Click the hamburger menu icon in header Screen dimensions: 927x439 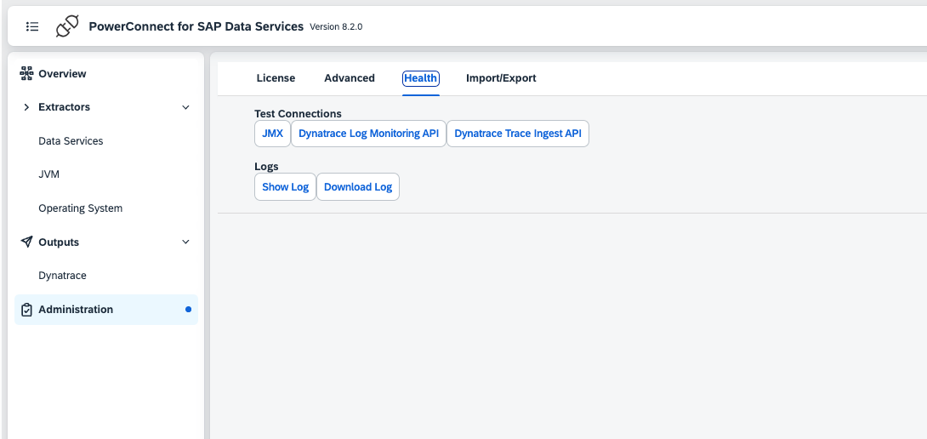[32, 26]
